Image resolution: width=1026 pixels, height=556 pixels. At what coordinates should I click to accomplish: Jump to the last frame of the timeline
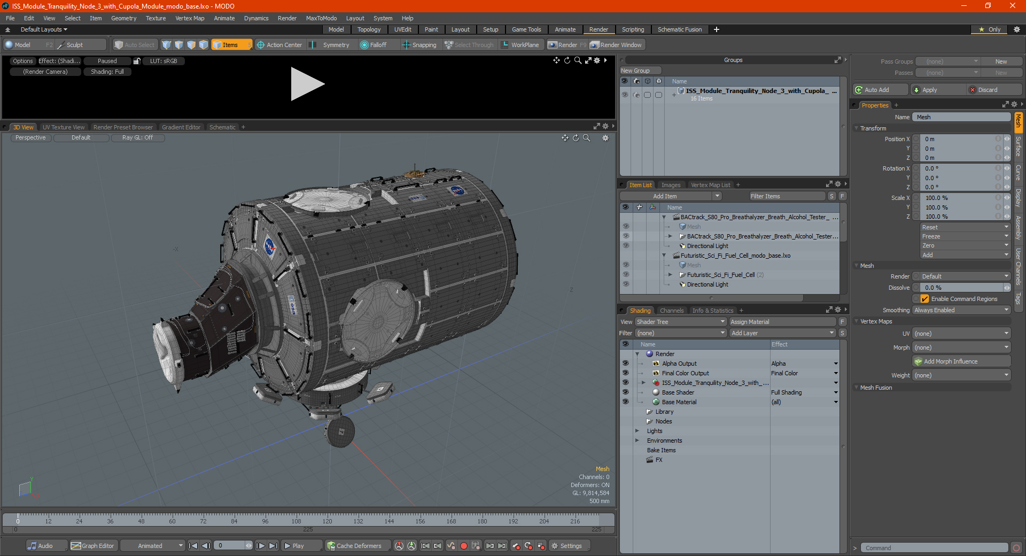point(273,546)
